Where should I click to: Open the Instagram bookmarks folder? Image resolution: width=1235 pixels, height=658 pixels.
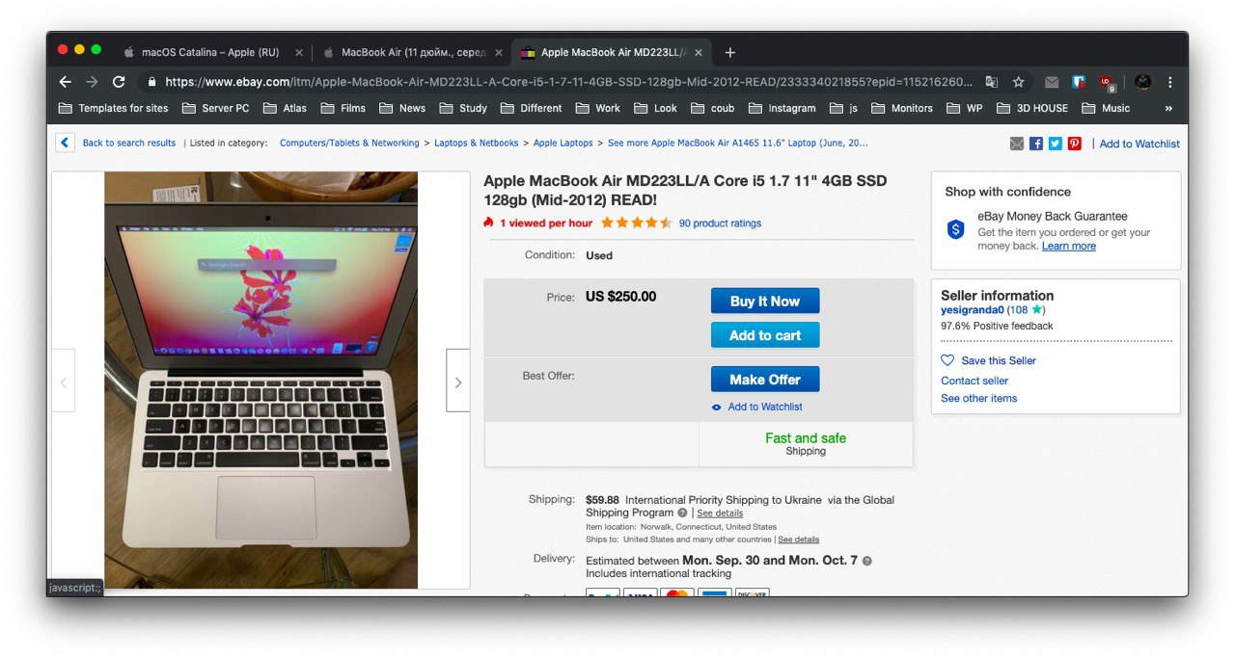(782, 108)
